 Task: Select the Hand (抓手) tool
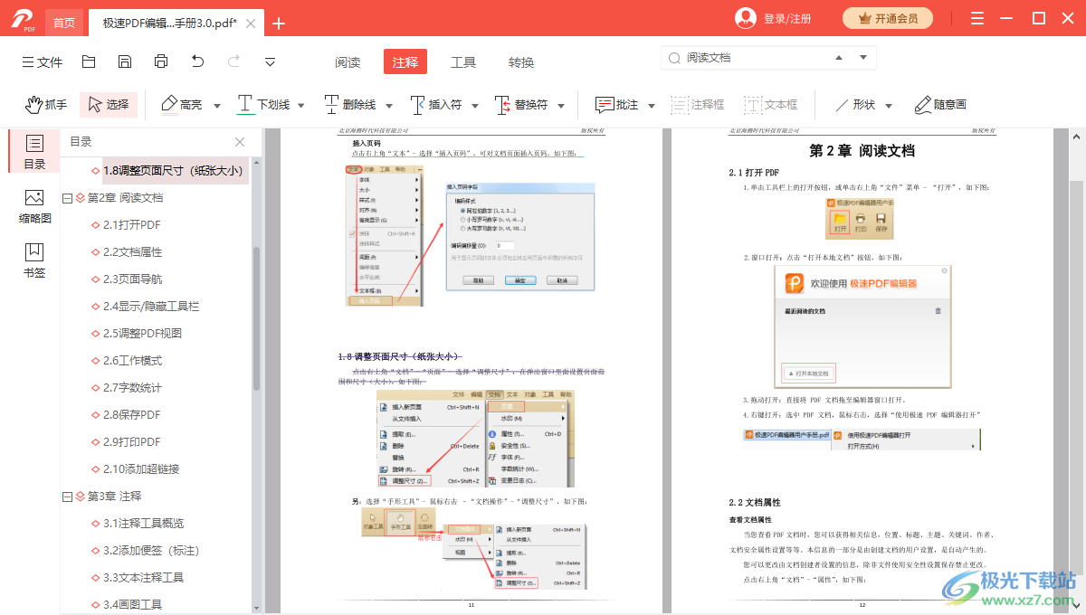pos(47,105)
